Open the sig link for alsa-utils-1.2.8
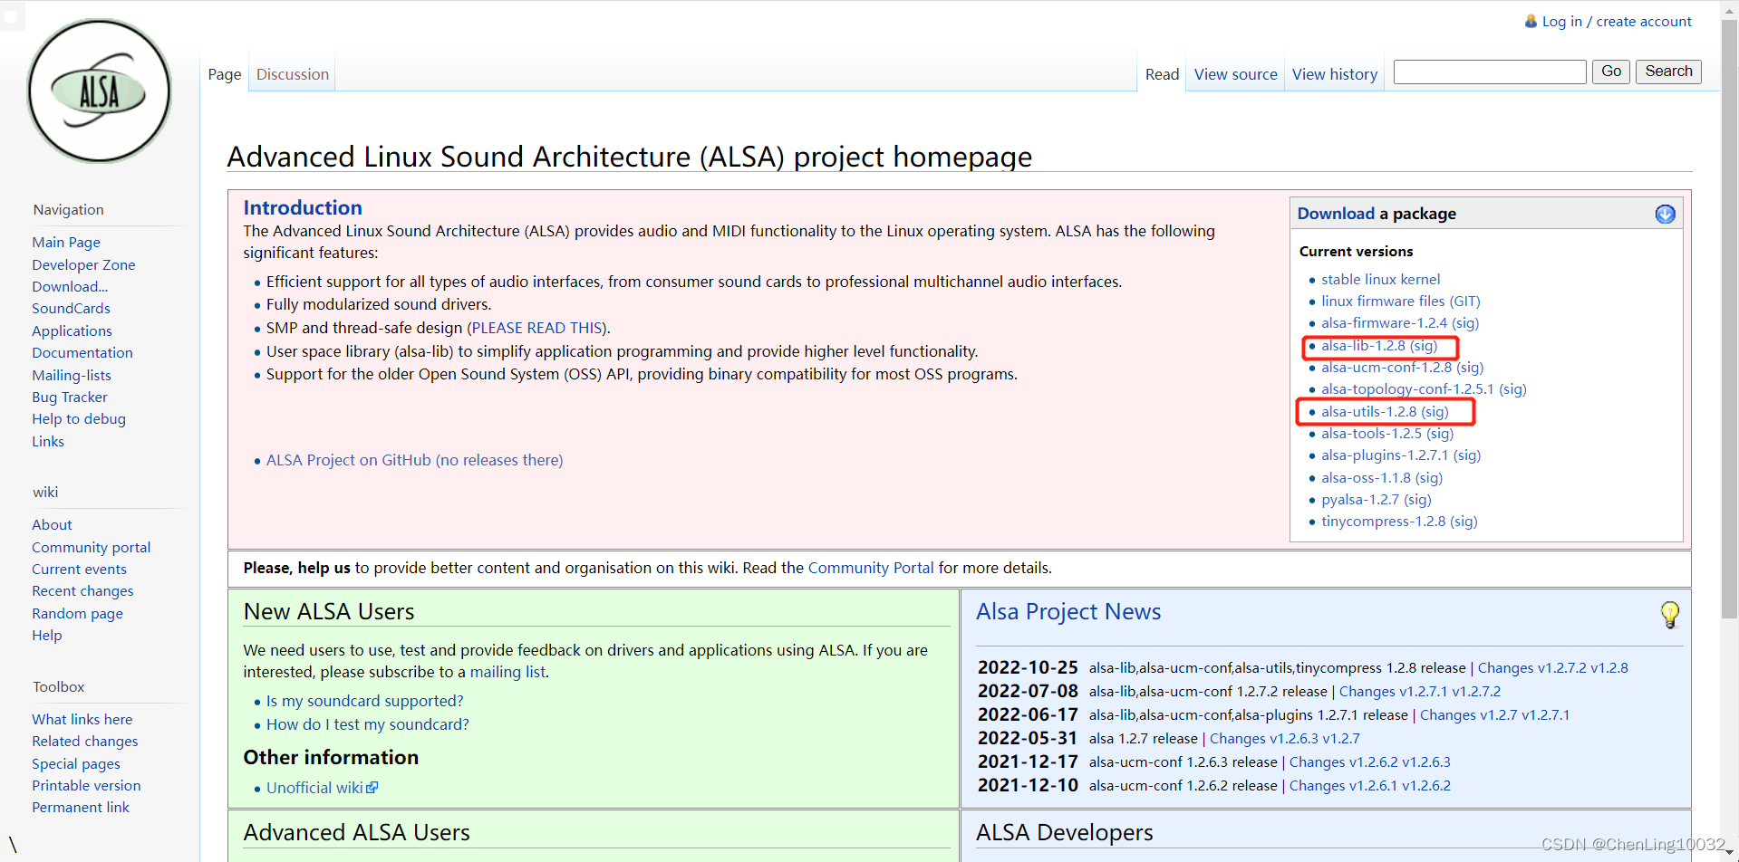 [x=1435, y=411]
